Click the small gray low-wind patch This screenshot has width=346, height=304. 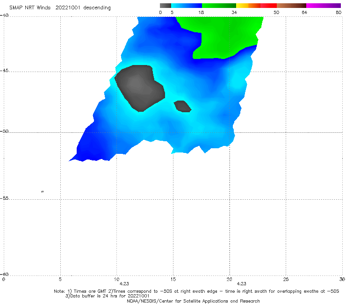click(182, 107)
